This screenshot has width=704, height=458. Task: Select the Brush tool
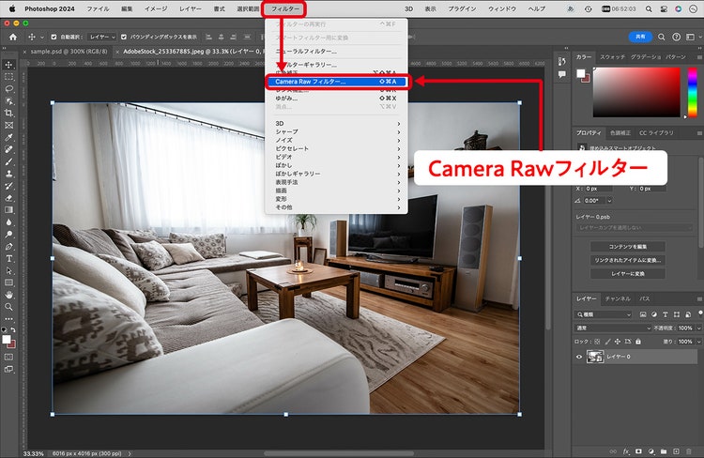(8, 161)
